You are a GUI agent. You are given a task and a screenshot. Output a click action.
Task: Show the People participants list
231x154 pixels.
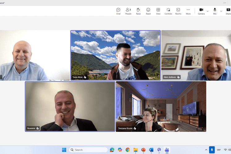click(128, 11)
